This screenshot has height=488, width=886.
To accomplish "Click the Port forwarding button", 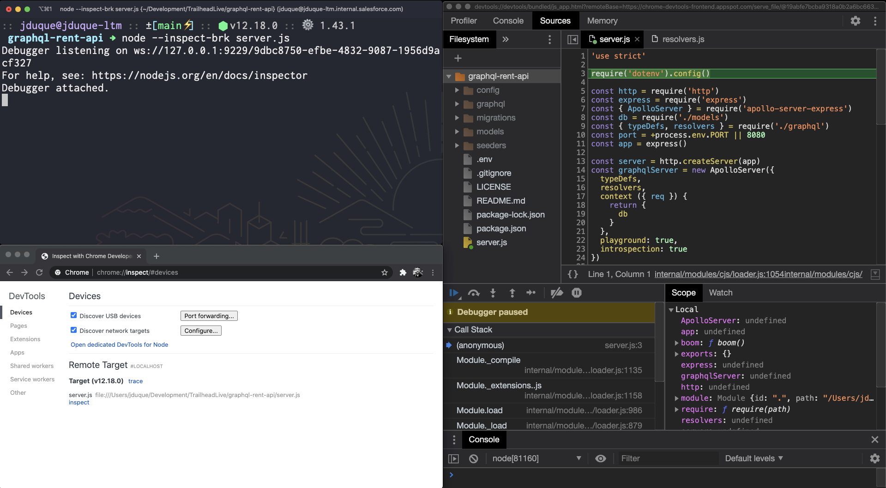I will tap(208, 316).
